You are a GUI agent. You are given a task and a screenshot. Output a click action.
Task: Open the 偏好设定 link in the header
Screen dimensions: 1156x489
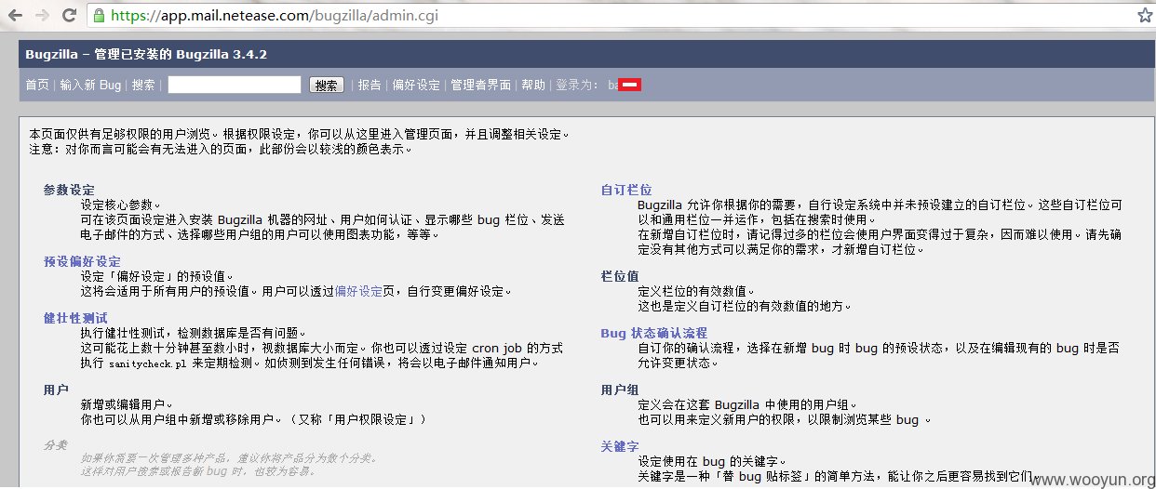416,85
